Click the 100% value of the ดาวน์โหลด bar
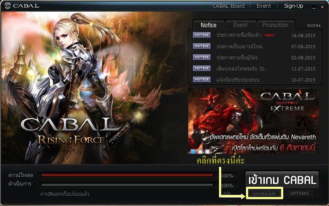 coord(228,176)
